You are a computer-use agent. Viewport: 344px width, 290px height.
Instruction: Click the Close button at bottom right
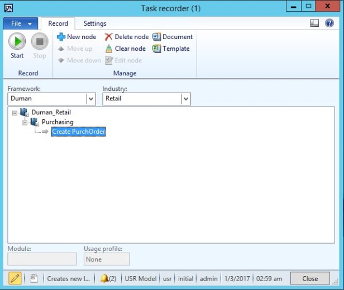point(310,278)
